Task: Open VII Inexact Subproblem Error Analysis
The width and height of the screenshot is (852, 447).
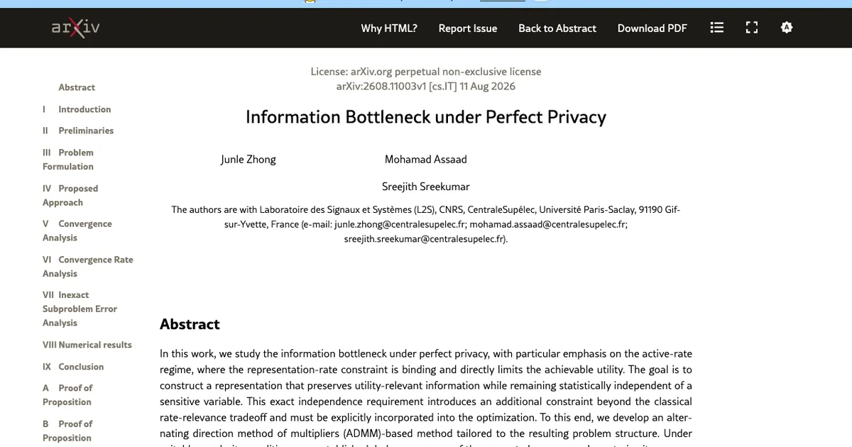Action: 80,309
